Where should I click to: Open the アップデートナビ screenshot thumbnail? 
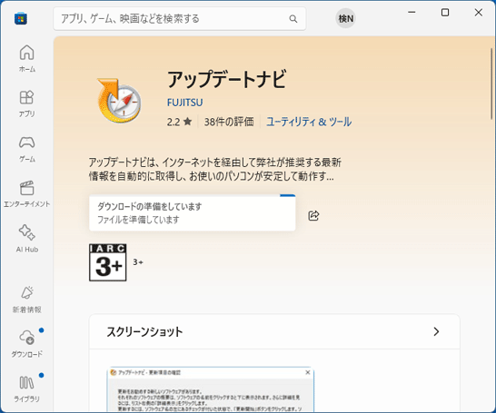[x=211, y=389]
